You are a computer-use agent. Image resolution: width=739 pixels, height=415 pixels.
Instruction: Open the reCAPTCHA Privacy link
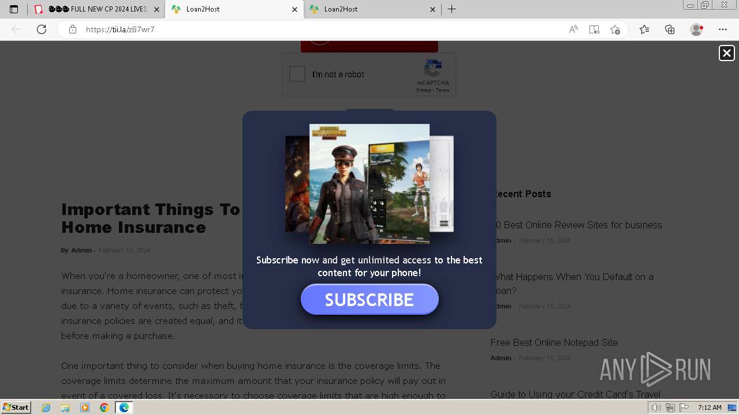424,90
